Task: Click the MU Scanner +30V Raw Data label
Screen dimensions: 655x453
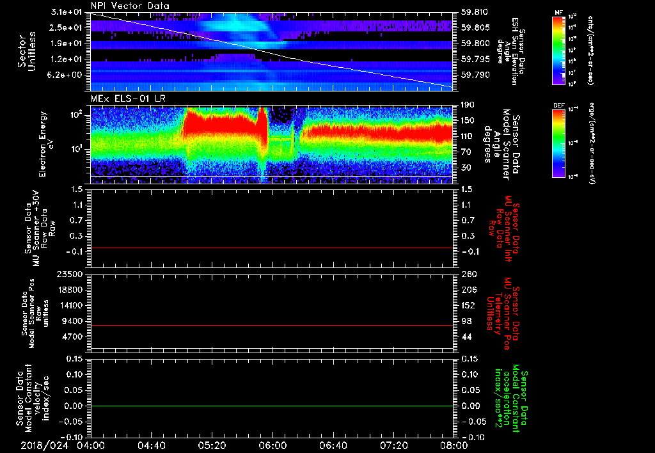Action: tap(39, 228)
